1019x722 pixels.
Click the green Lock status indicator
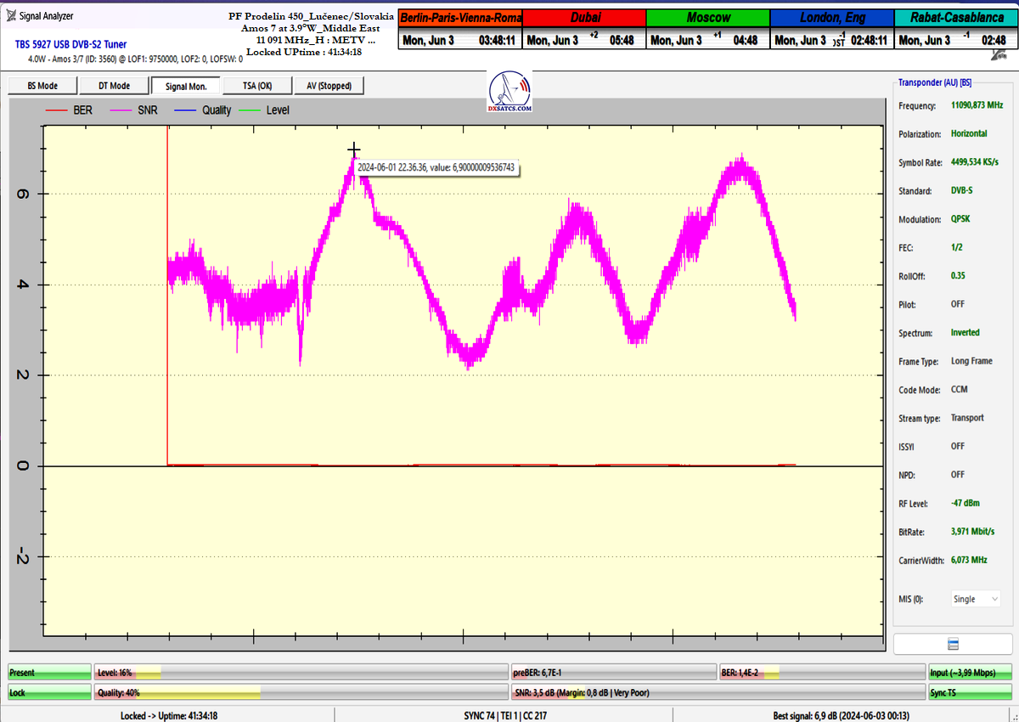point(49,692)
